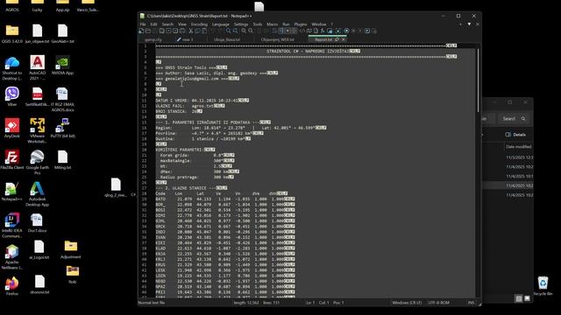Open the AnyDesk desktop shortcut
Viewport: 561px width, 315px height.
coord(11,128)
